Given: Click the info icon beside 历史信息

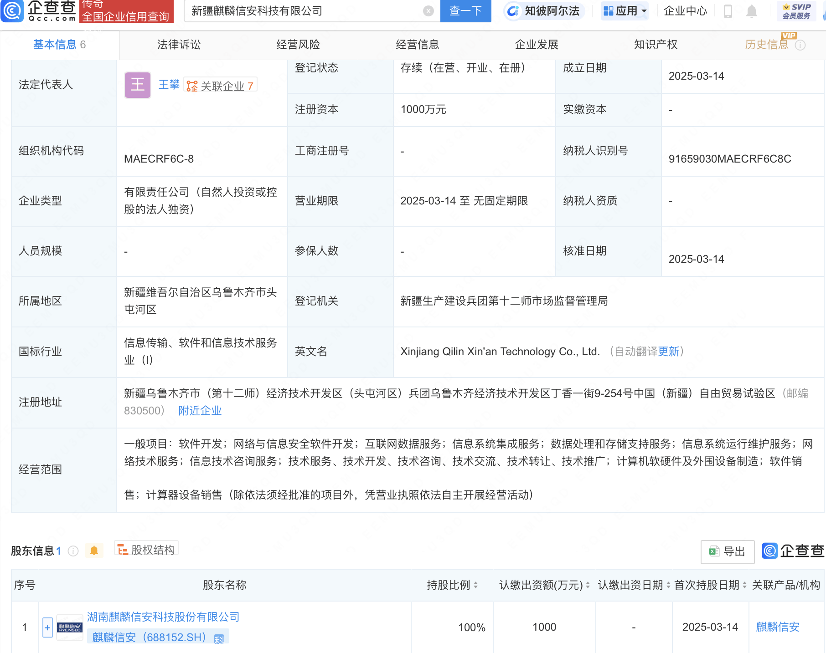Looking at the screenshot, I should pos(800,45).
